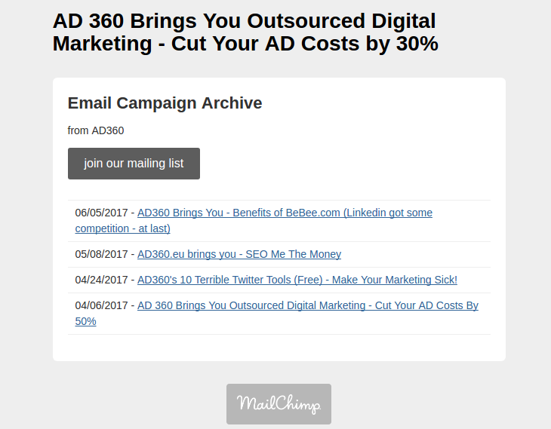551x429 pixels.
Task: Click "(Linkedin got some" link portion
Action: [x=388, y=213]
